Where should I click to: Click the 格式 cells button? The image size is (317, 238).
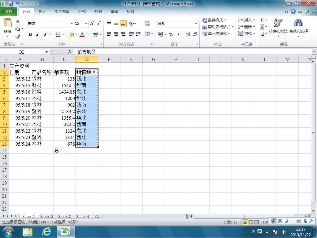coord(246,33)
